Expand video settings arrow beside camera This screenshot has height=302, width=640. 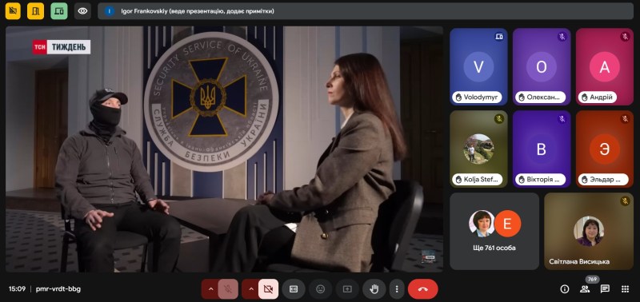(x=250, y=289)
